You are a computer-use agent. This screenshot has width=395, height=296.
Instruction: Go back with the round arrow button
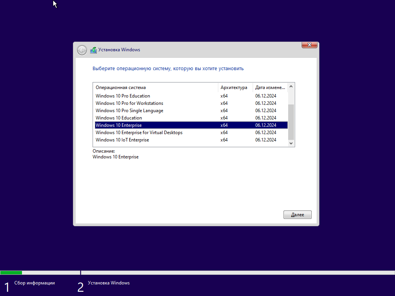click(82, 50)
